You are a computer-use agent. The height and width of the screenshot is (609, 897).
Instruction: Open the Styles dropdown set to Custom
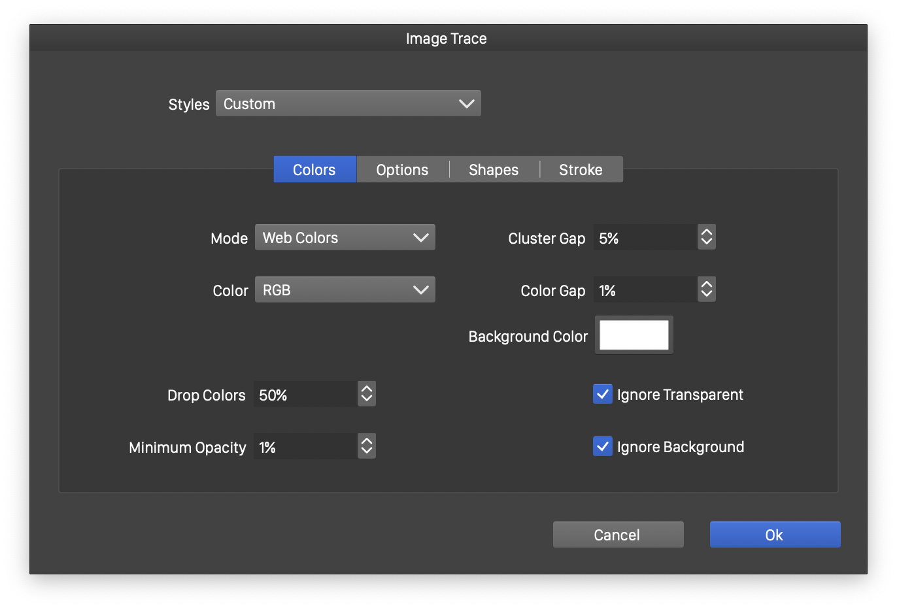[348, 104]
